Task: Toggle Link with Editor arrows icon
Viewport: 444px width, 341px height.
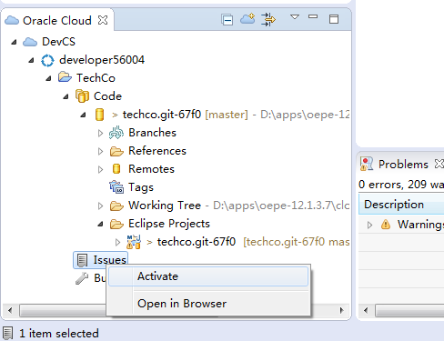Action: pyautogui.click(x=268, y=19)
